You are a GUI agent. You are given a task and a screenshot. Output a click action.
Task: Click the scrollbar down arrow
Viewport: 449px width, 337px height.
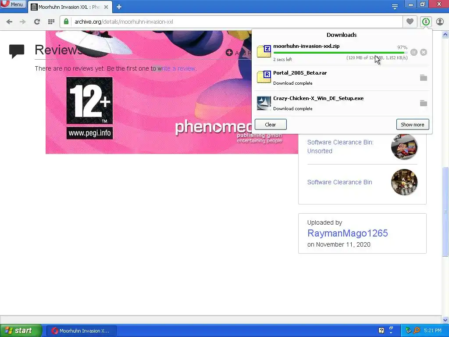[445, 320]
